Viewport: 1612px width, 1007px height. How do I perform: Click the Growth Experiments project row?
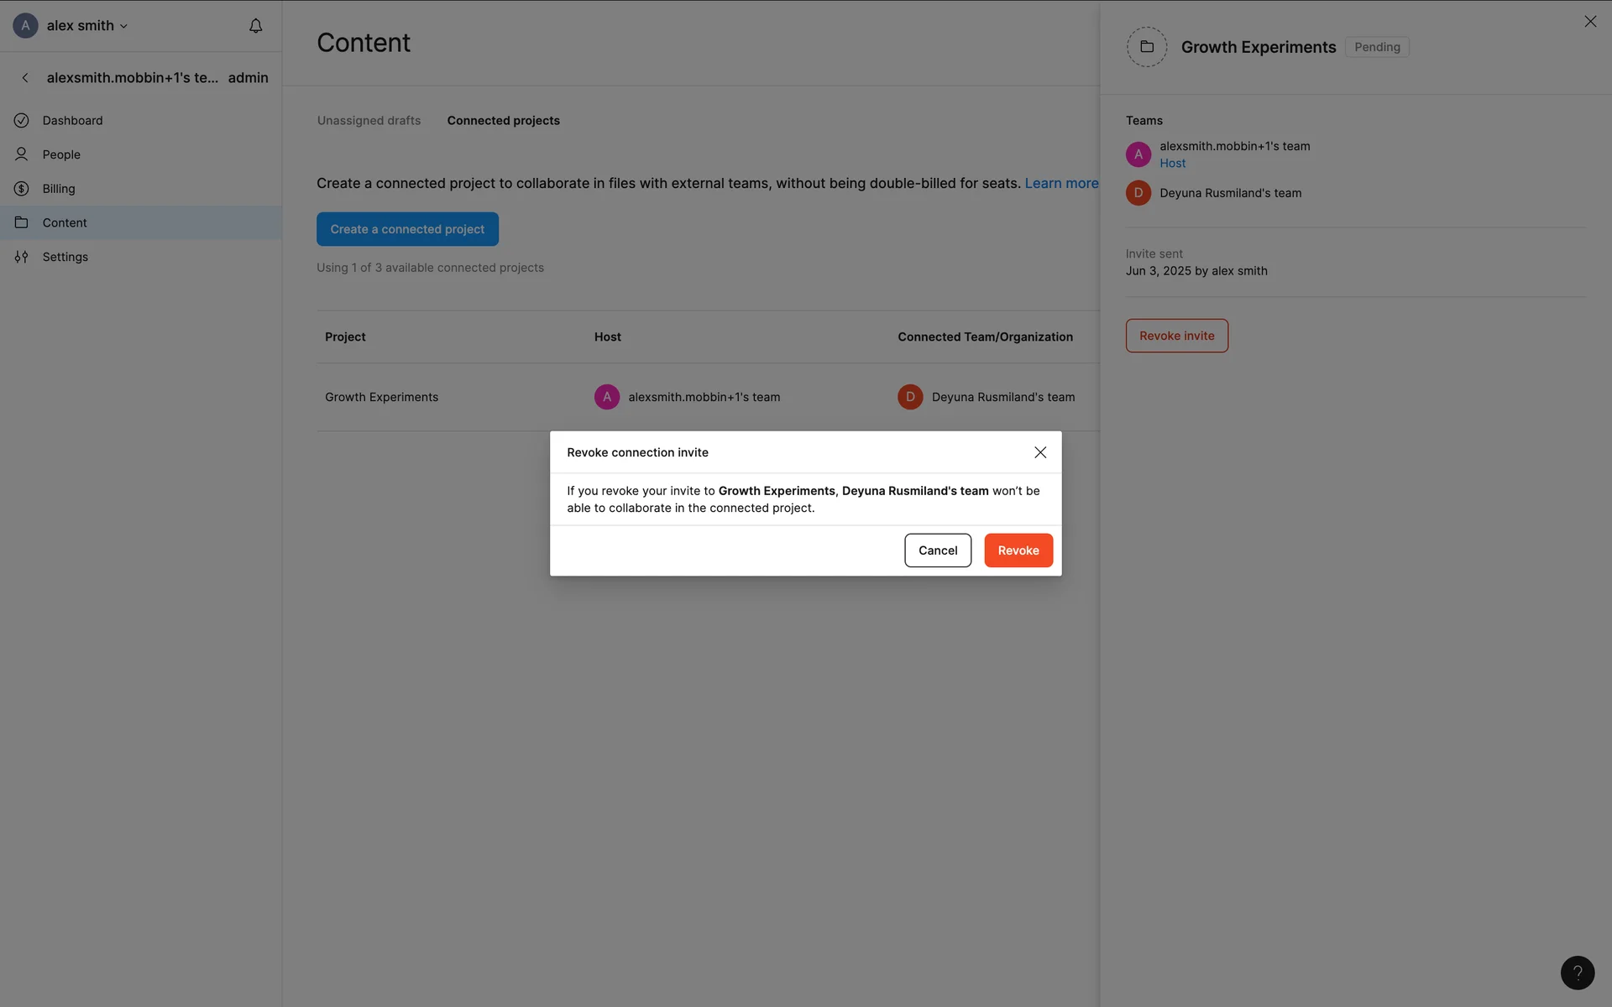381,397
